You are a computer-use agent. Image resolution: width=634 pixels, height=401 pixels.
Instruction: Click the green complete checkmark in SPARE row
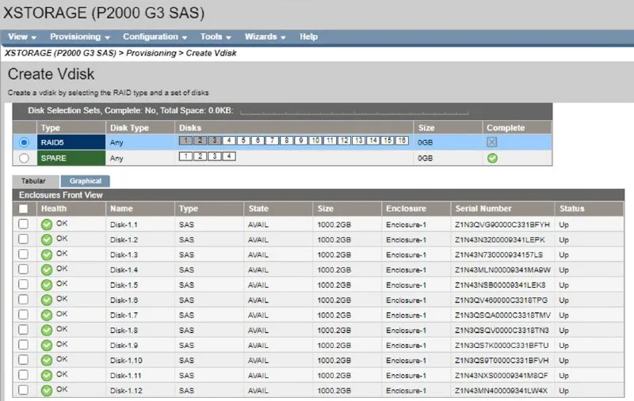coord(492,157)
